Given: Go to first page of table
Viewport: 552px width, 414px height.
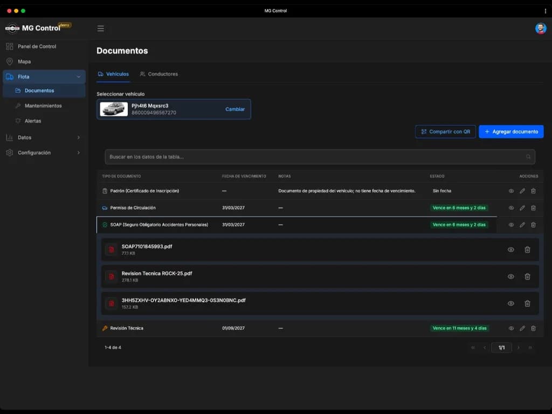Looking at the screenshot, I should (x=473, y=348).
